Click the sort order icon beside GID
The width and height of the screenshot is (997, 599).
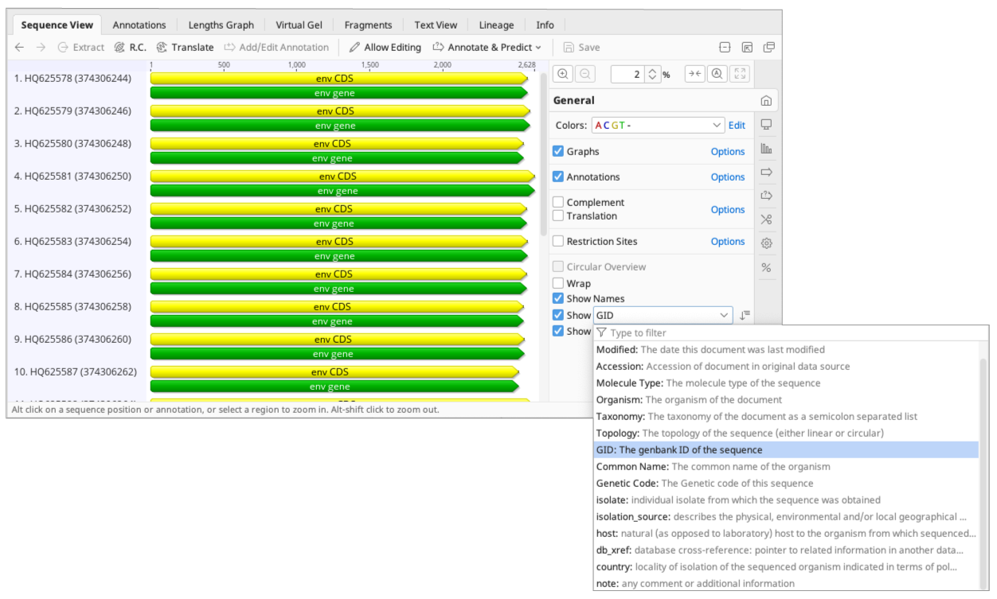pos(745,315)
